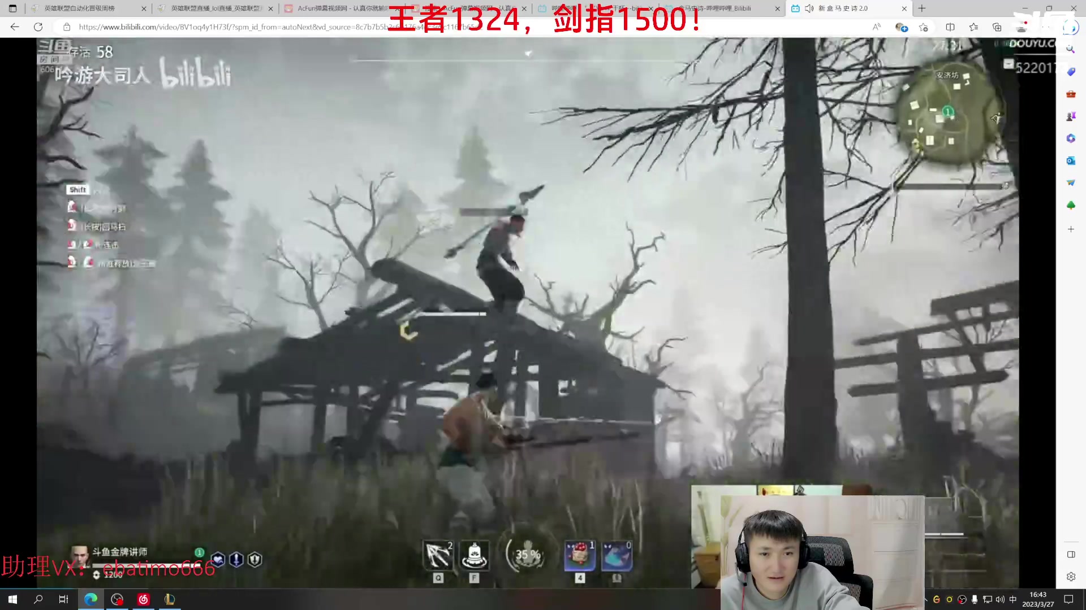
Task: Add sidebar app with plus button
Action: (x=1071, y=229)
